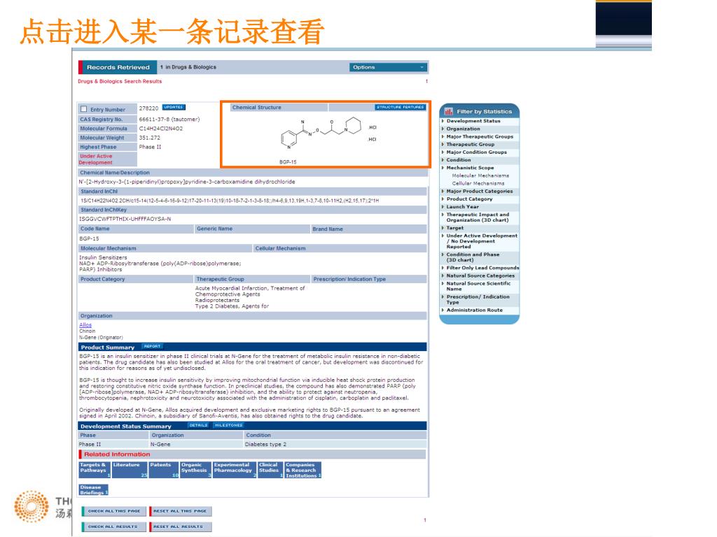Image resolution: width=717 pixels, height=537 pixels.
Task: Click the UPDATES badge next to 278220
Action: click(174, 107)
